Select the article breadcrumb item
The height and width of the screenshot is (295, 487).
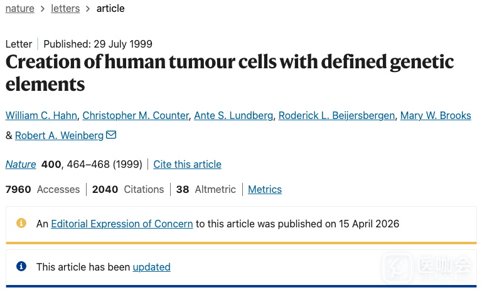pyautogui.click(x=110, y=9)
